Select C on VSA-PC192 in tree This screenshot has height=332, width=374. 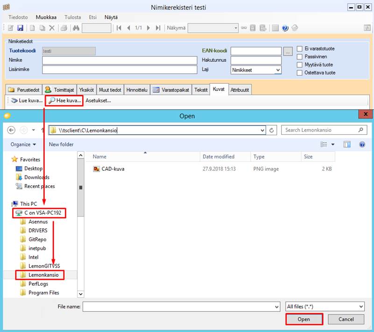[x=39, y=213]
